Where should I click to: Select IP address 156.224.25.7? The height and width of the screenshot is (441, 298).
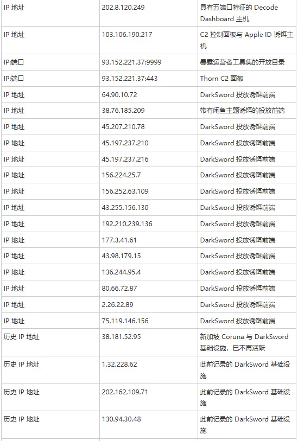[121, 175]
